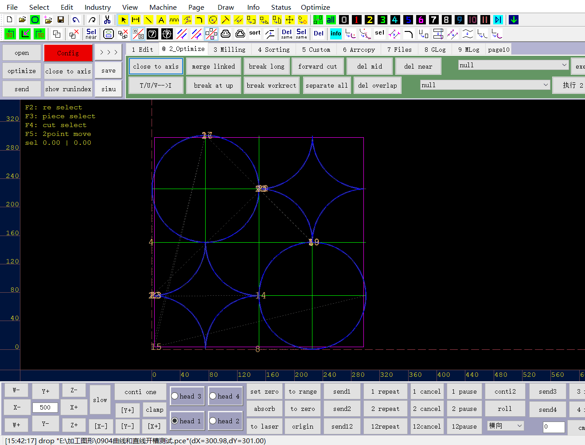Select the 'head 4' radio button
Viewport: 585px width, 445px height.
click(213, 396)
